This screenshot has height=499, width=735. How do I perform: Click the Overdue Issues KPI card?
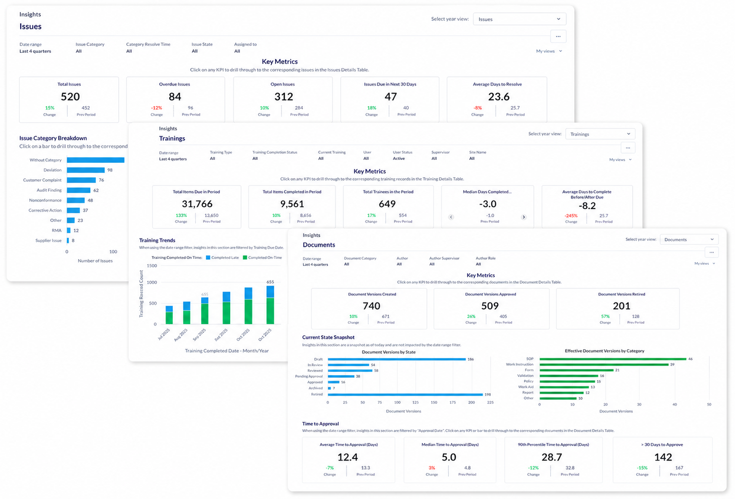click(x=175, y=100)
